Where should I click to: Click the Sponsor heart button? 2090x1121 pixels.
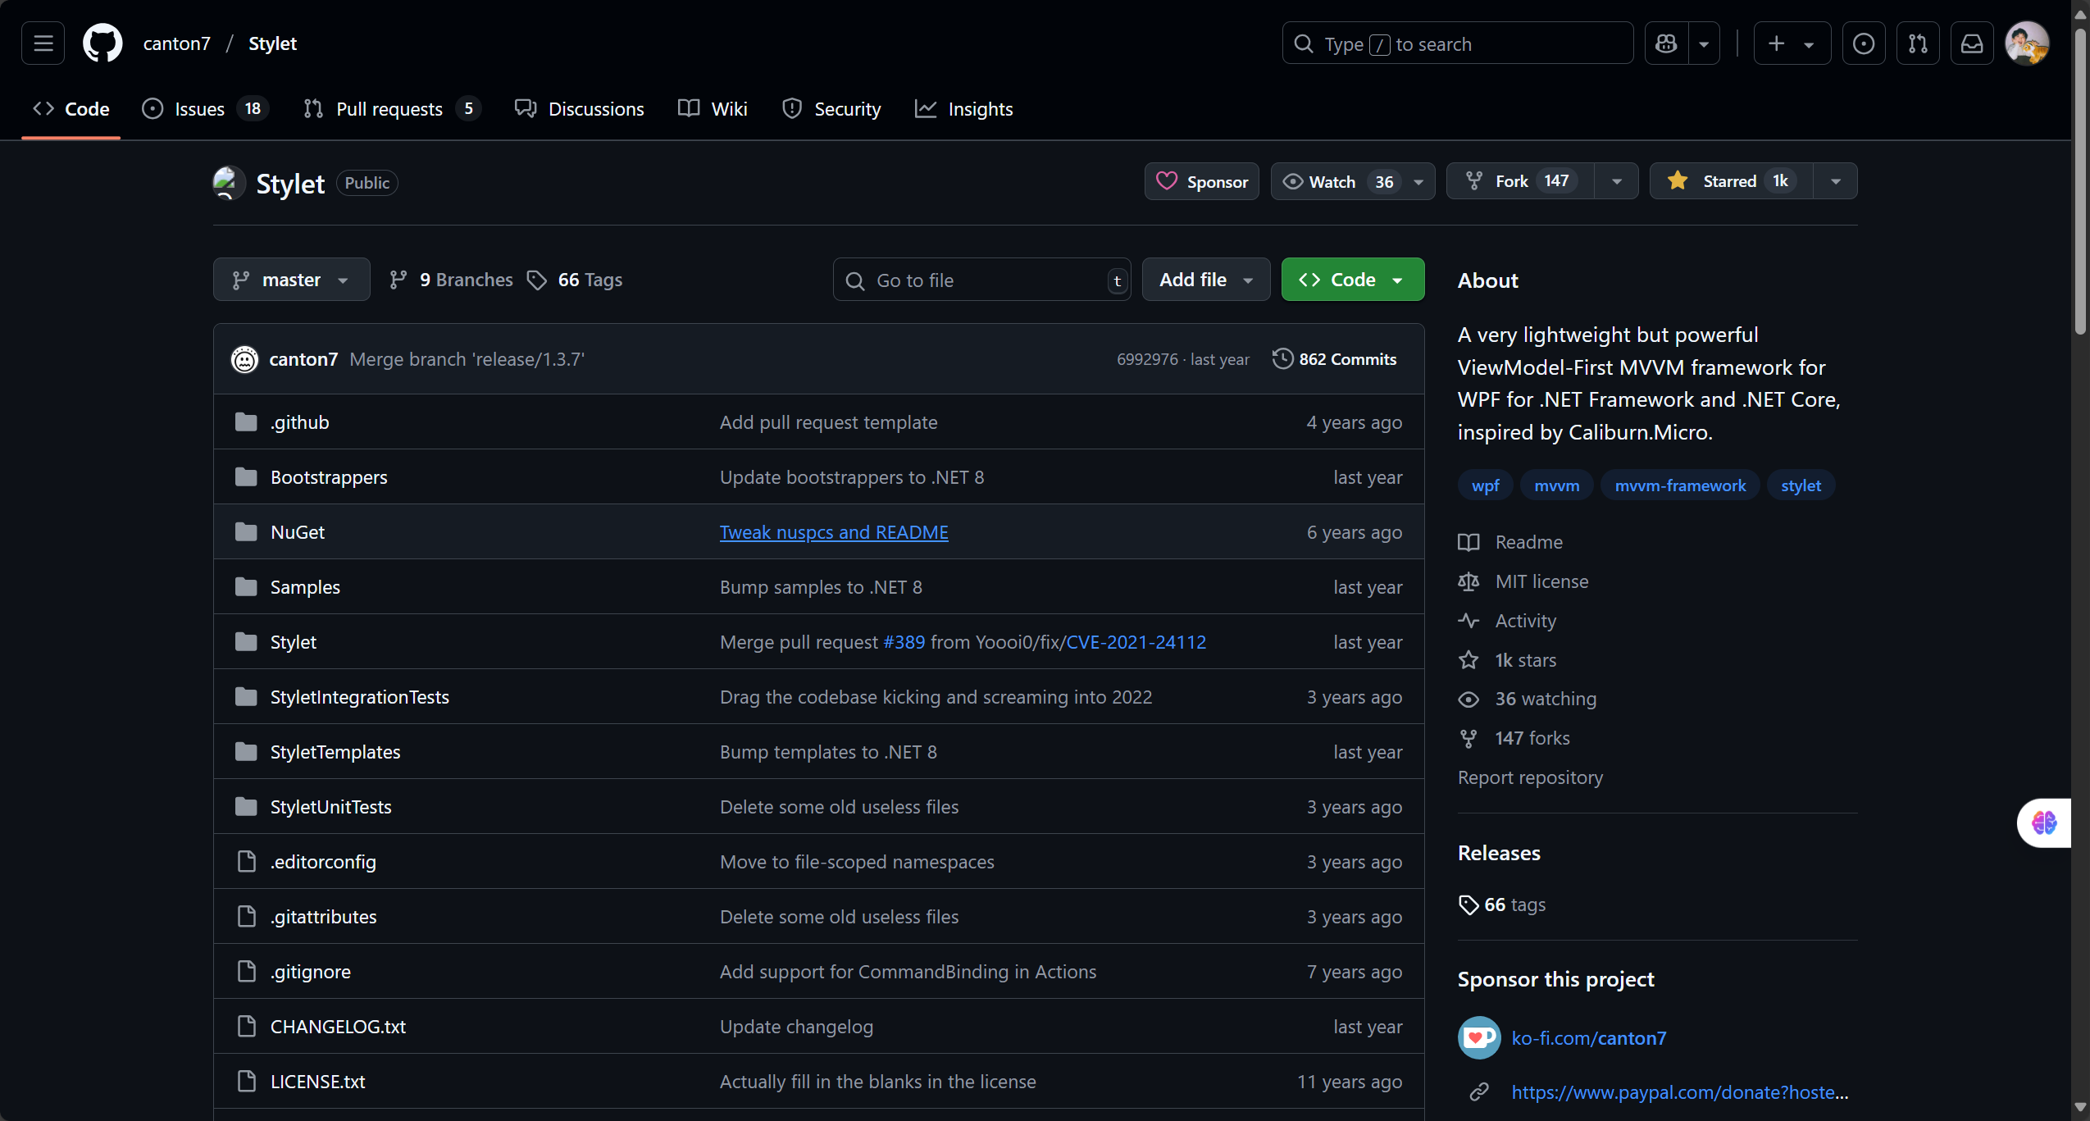coord(1201,181)
